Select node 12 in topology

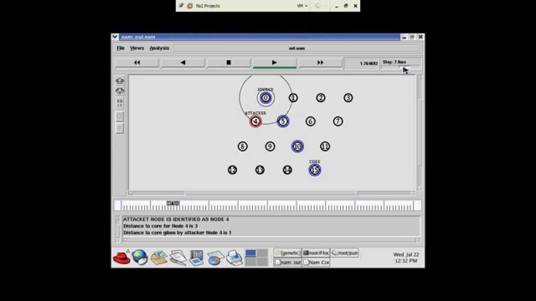click(232, 170)
